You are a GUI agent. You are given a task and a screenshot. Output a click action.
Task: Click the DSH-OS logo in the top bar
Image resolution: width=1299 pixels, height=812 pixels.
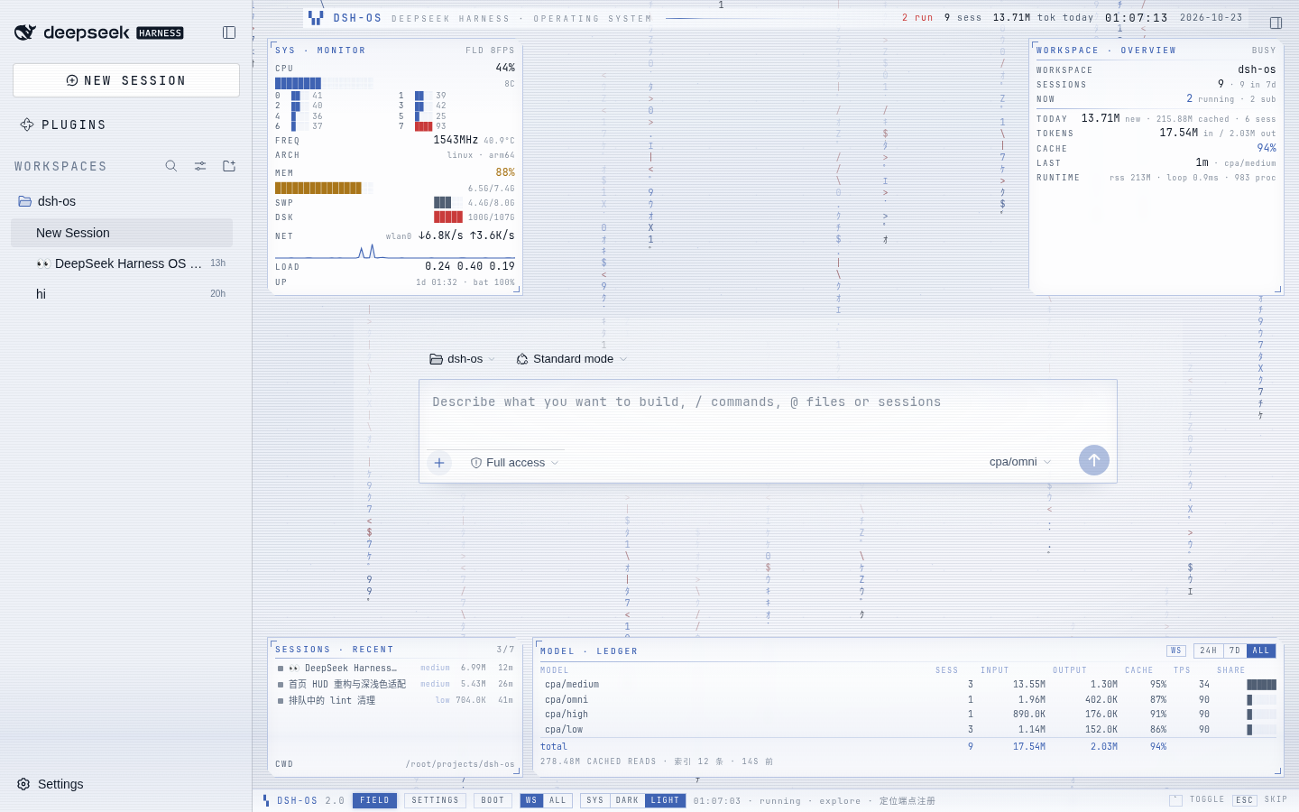(x=316, y=17)
